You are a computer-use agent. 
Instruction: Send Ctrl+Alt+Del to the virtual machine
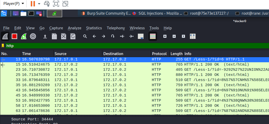[x=47, y=4]
